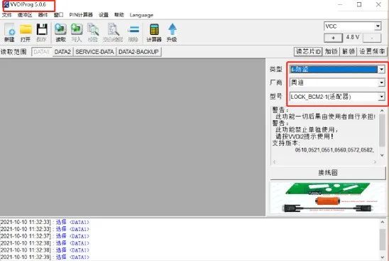Click the 保存 floppy disk icon
The height and width of the screenshot is (261, 389).
(42, 32)
